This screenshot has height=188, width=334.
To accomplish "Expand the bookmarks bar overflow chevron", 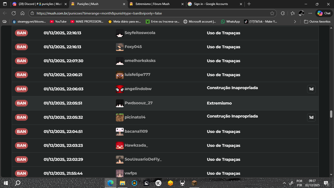I will (x=295, y=22).
